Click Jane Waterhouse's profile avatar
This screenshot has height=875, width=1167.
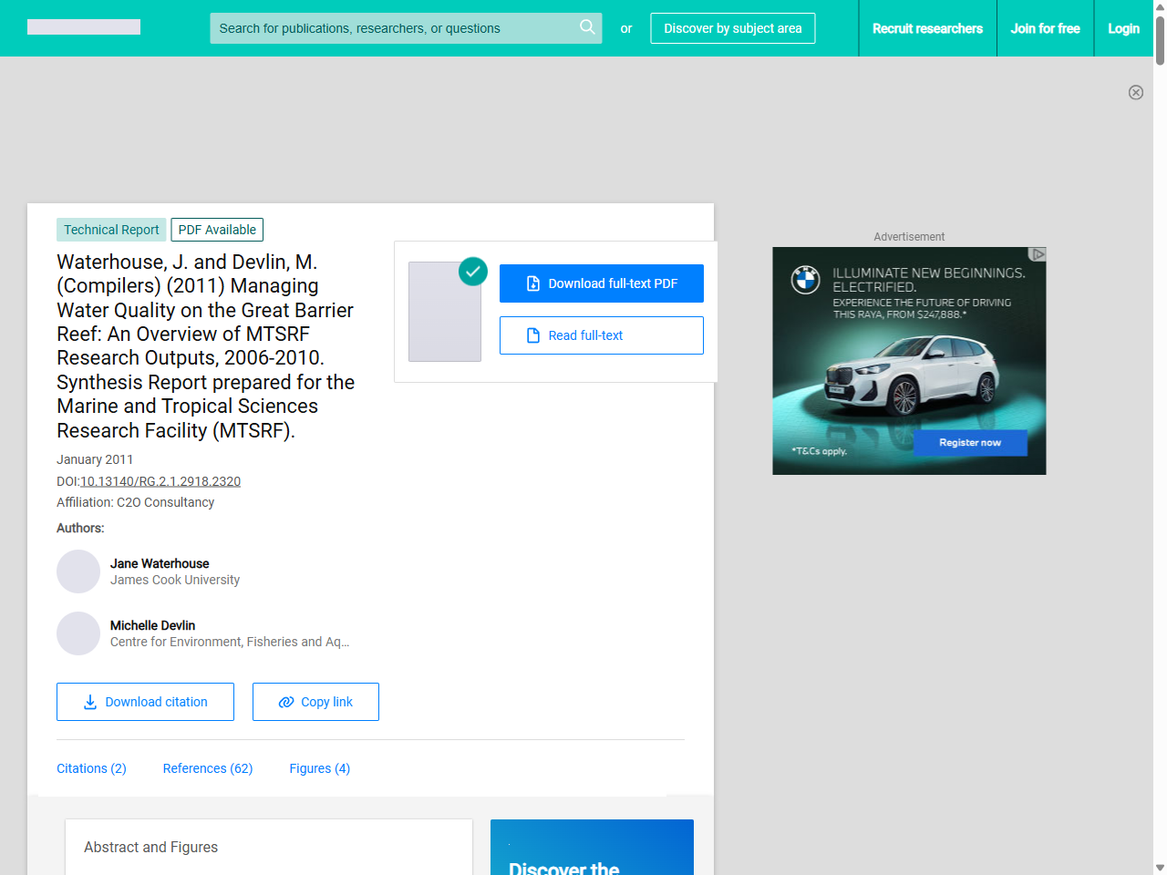pyautogui.click(x=78, y=571)
